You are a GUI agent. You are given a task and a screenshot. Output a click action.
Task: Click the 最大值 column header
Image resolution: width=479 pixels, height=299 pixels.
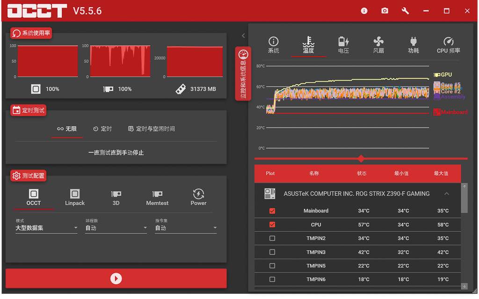[x=441, y=173]
